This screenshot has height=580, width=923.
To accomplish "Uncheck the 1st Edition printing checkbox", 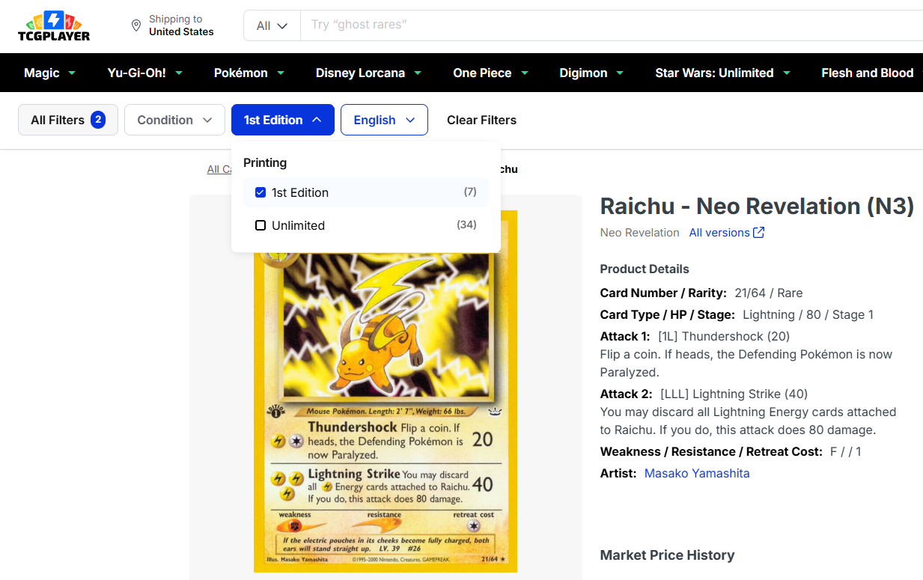I will point(261,192).
